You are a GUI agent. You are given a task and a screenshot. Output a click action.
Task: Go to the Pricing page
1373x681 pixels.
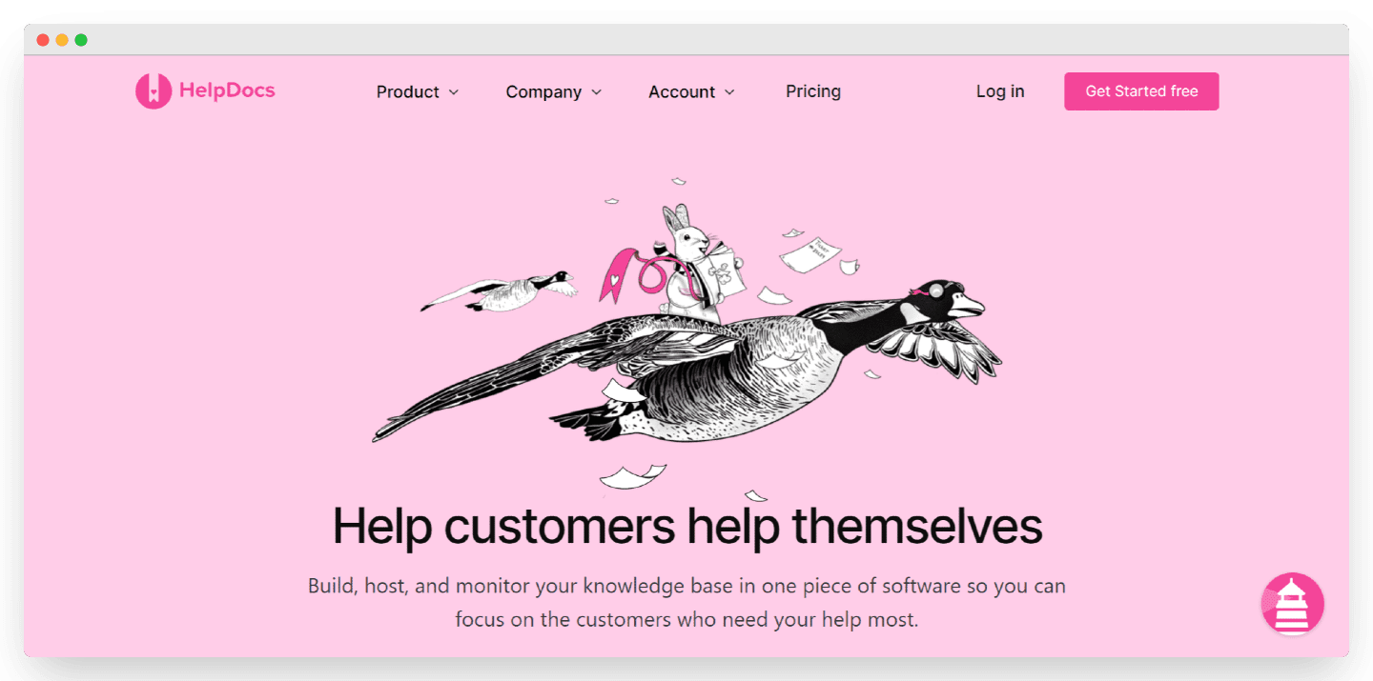click(813, 91)
